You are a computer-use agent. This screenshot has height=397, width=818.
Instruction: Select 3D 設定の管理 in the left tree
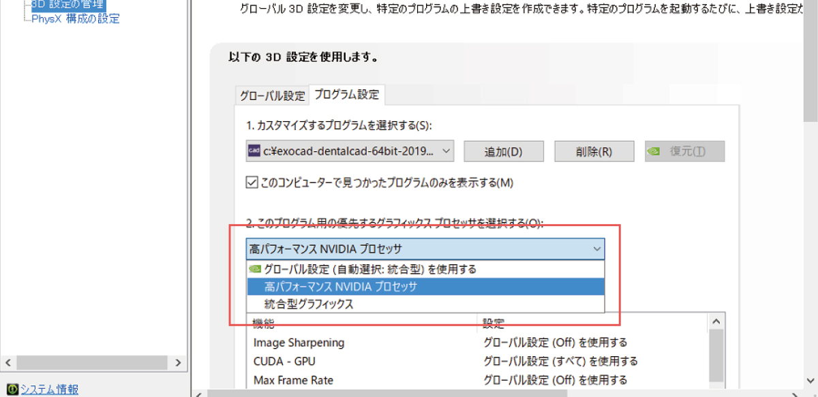[x=67, y=4]
